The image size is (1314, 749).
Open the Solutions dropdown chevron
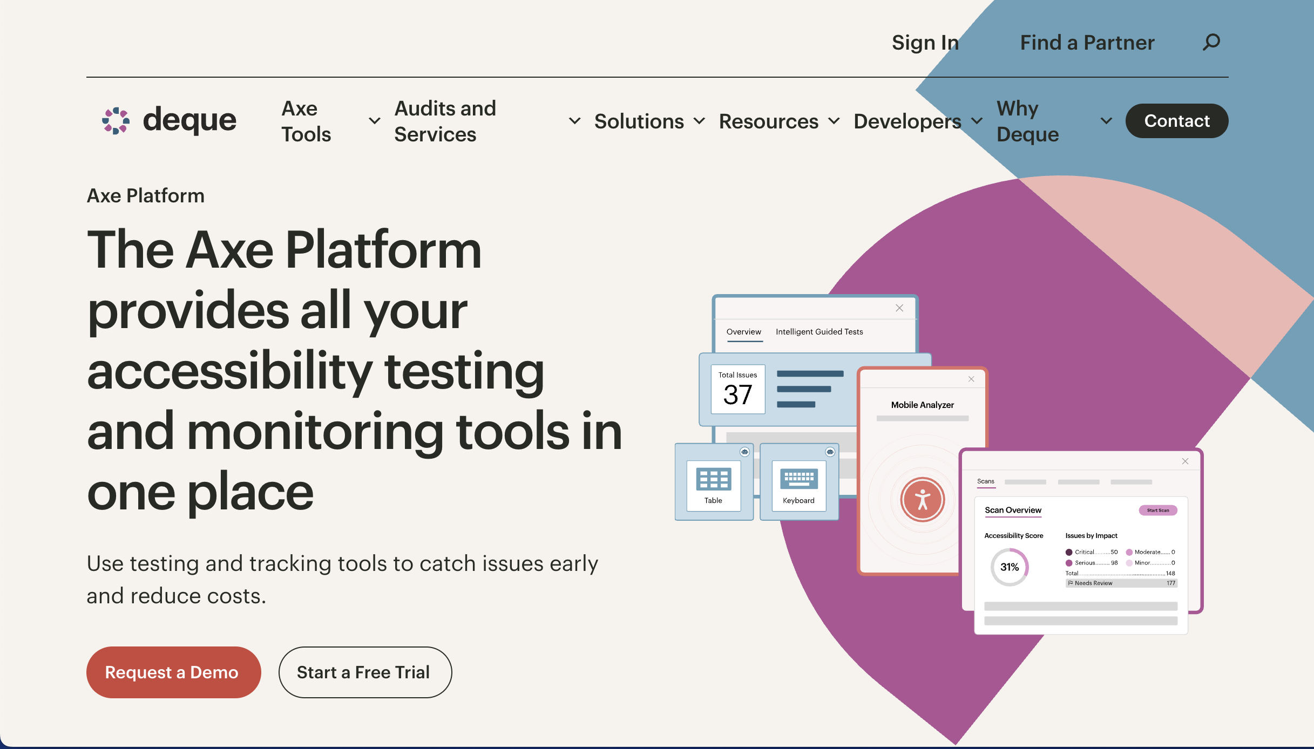(699, 121)
